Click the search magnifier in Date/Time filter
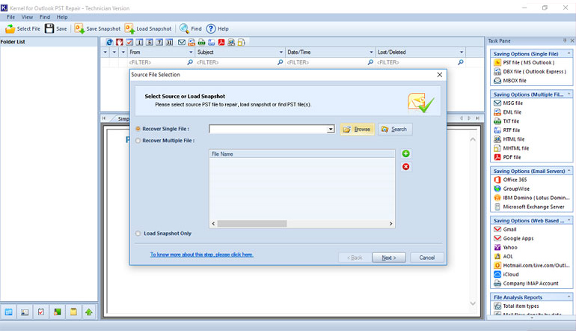 point(370,62)
